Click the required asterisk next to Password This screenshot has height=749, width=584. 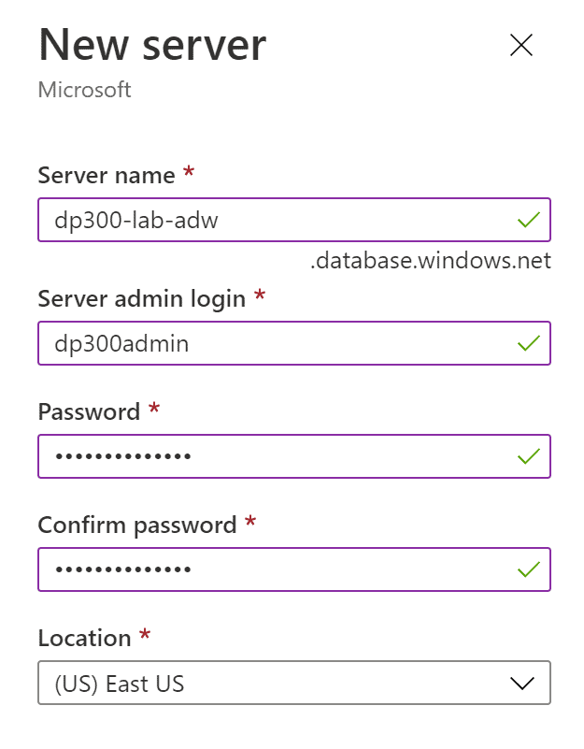pyautogui.click(x=154, y=406)
